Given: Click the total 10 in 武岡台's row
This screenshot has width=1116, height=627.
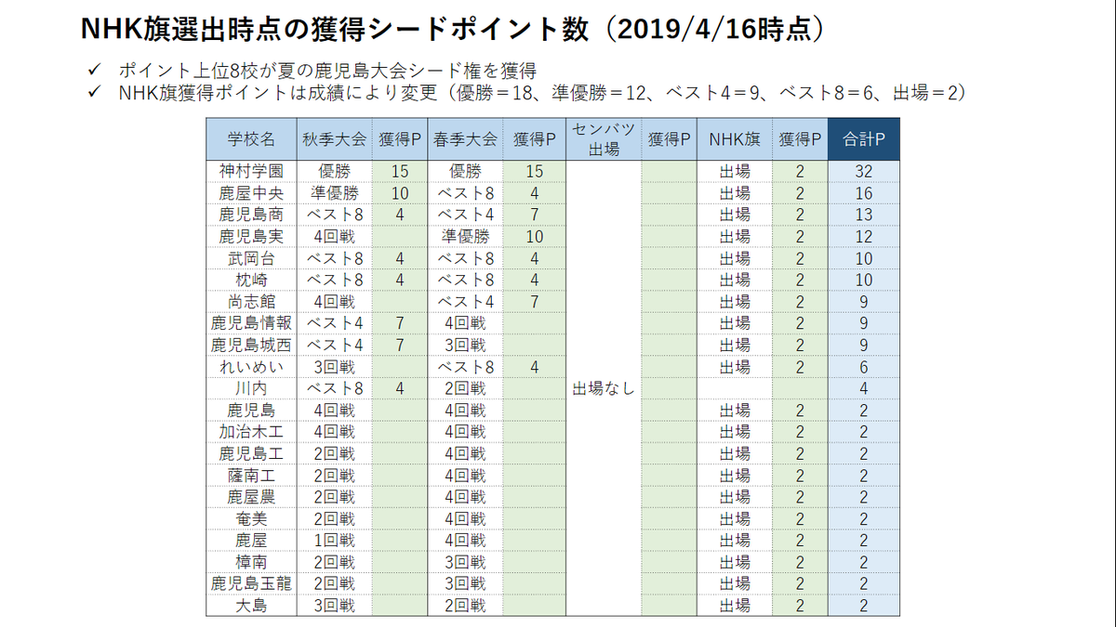Looking at the screenshot, I should (864, 258).
